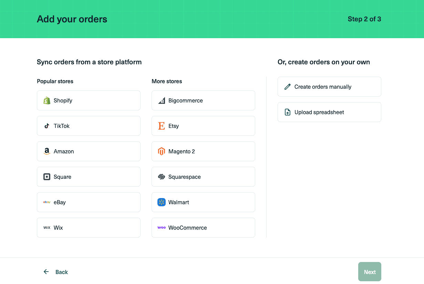Select the WooCommerce store option
424x284 pixels.
(203, 228)
